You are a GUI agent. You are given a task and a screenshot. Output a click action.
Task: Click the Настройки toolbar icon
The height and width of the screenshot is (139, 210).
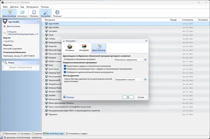tap(45, 13)
